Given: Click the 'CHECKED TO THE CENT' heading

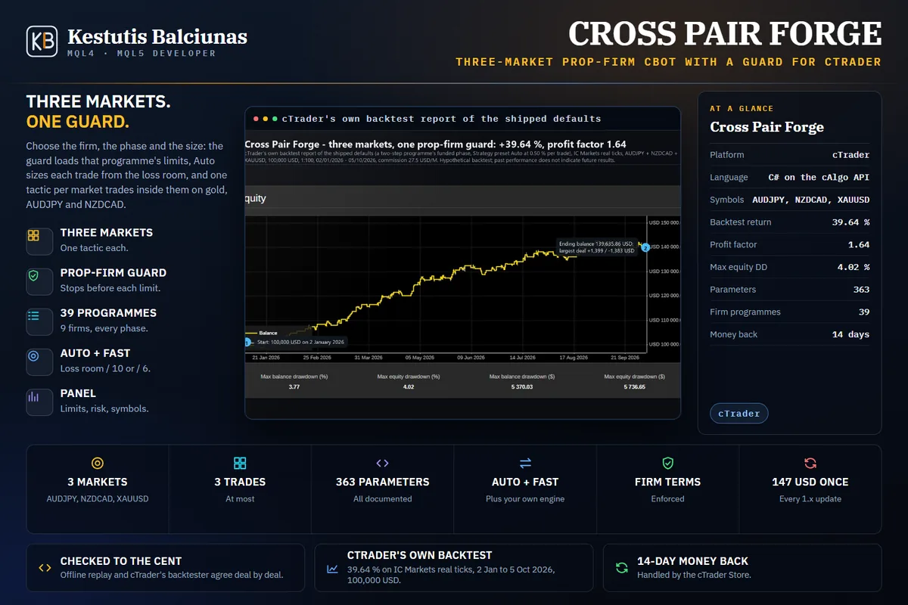Looking at the screenshot, I should tap(121, 561).
